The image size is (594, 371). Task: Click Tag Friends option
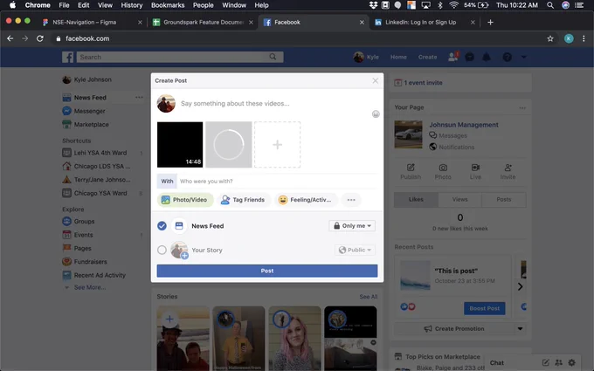point(243,200)
